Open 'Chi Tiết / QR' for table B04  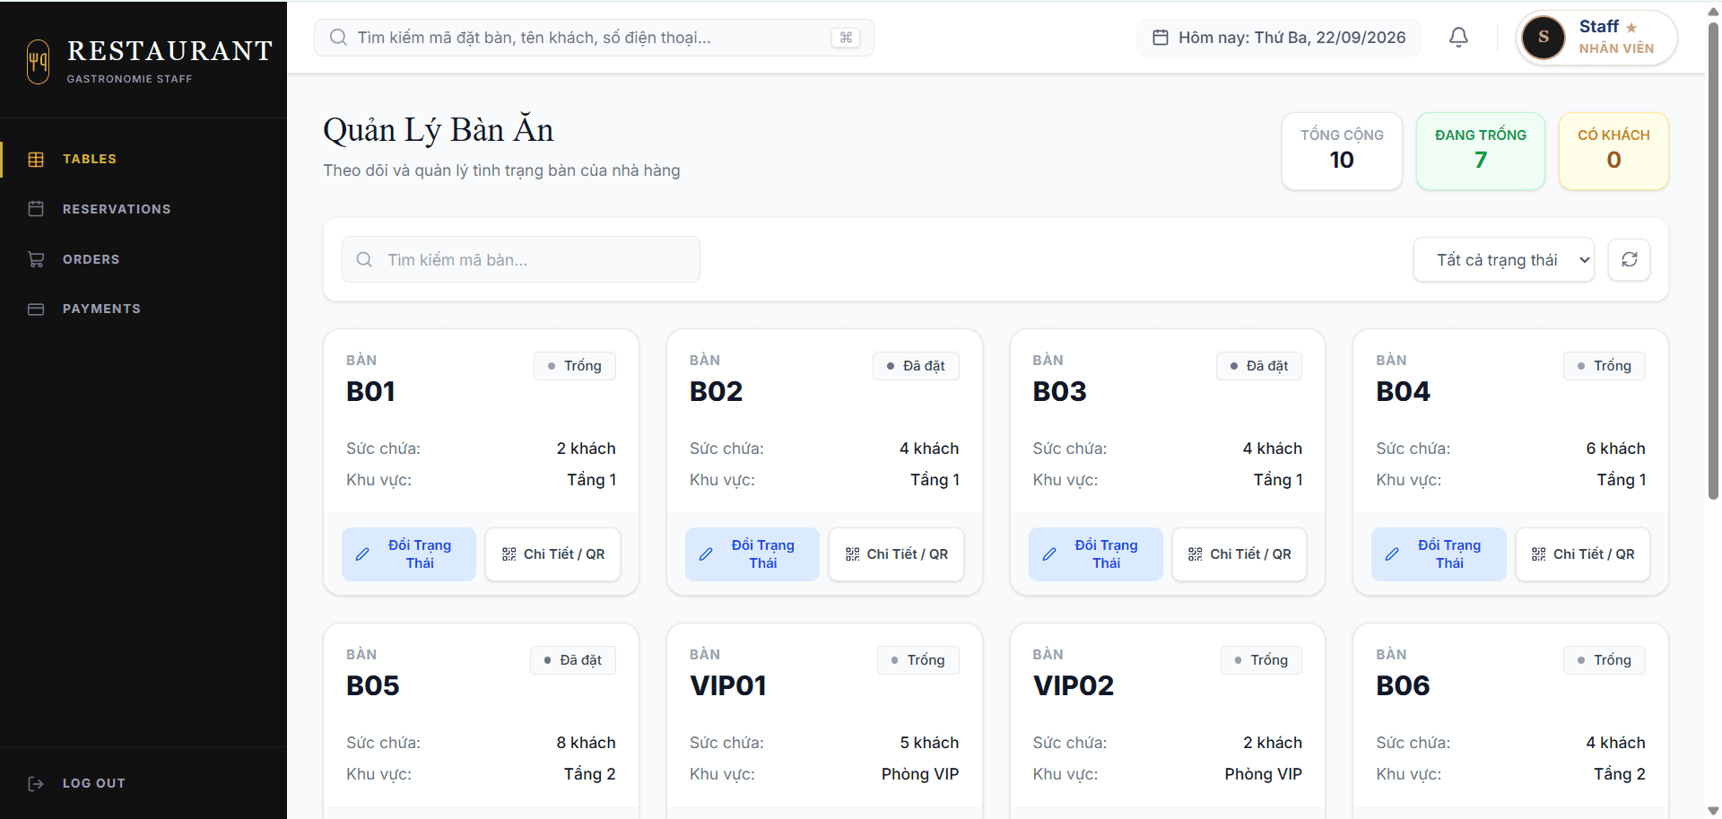click(x=1583, y=554)
